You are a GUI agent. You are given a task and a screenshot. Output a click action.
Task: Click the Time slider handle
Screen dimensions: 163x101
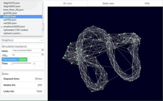point(12,63)
